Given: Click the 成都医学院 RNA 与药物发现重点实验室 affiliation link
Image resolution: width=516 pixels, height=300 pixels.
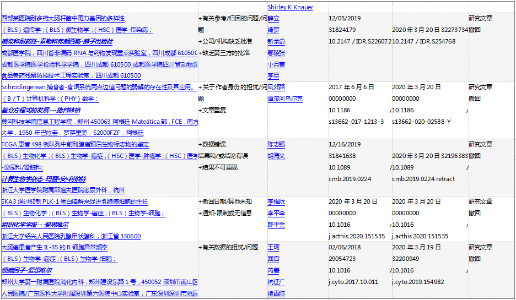Looking at the screenshot, I should pyautogui.click(x=99, y=53).
